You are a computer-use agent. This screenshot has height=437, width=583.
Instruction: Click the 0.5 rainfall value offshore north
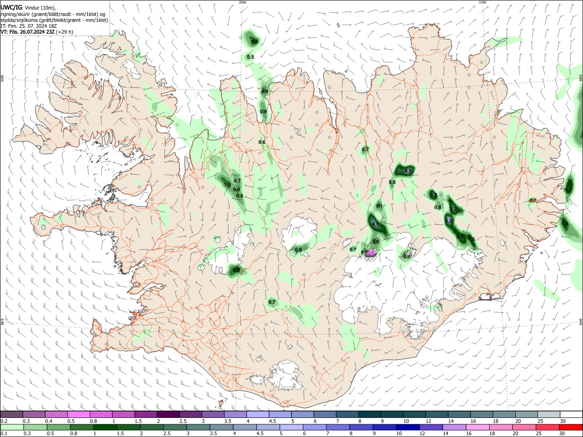tap(251, 57)
